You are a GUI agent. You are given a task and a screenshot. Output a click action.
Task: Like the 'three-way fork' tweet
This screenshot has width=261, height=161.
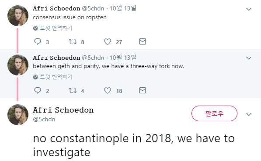pos(108,90)
